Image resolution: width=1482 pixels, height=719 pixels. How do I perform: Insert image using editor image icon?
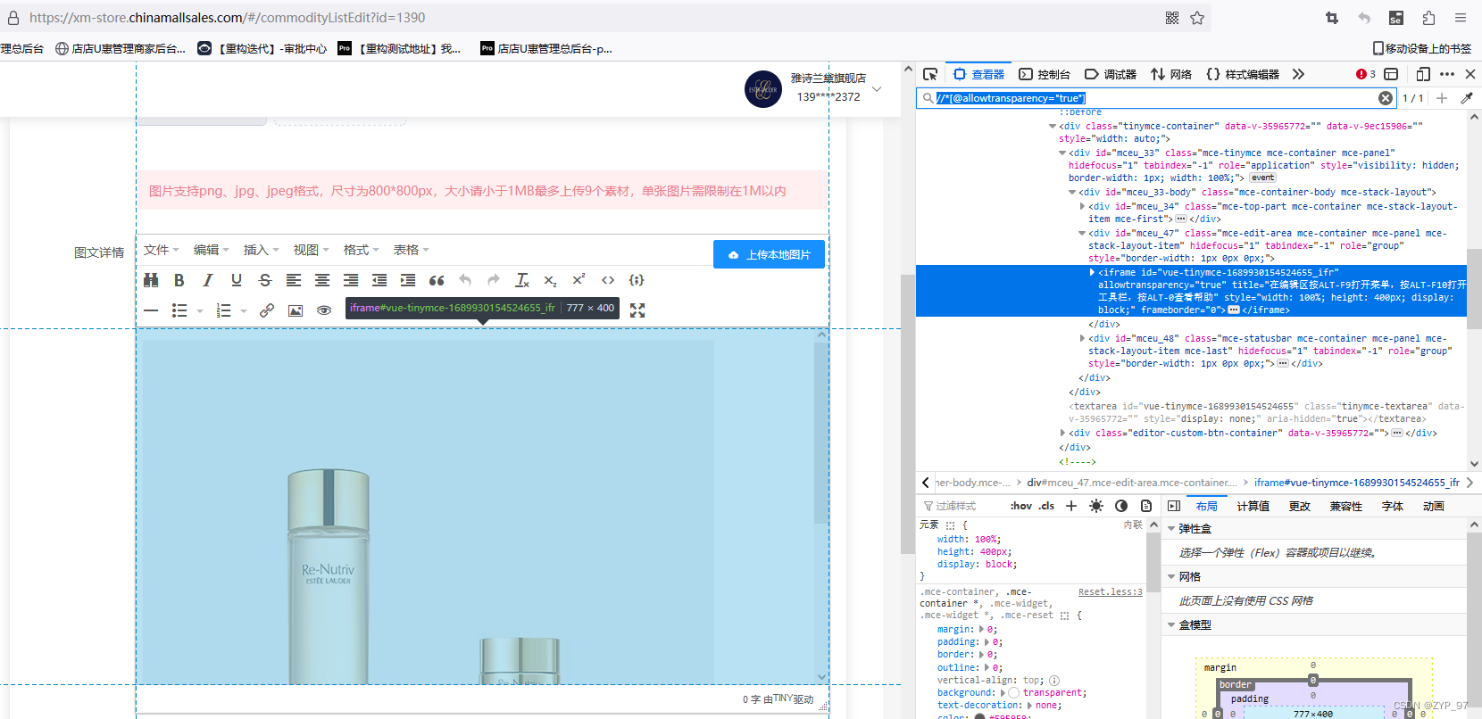coord(296,310)
